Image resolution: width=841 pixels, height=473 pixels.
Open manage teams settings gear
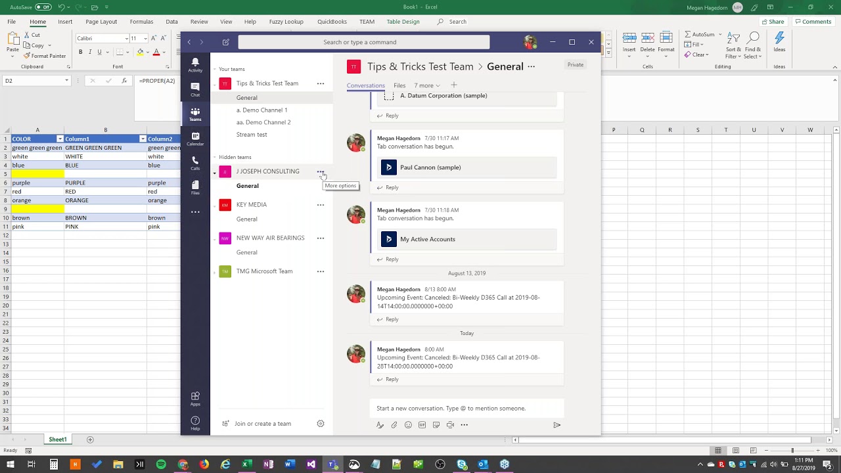coord(321,424)
